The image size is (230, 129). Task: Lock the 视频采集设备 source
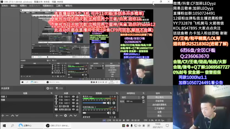coord(77,110)
